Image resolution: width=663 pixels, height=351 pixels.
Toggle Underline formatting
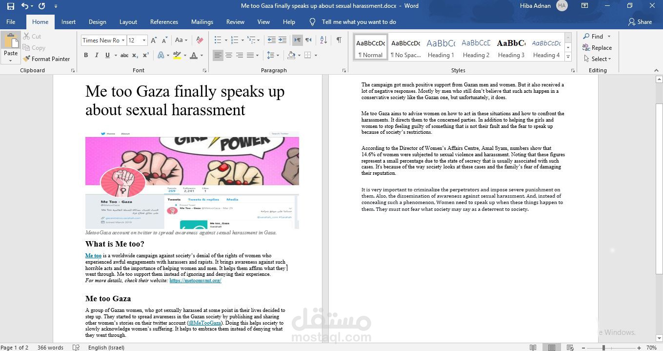(107, 55)
